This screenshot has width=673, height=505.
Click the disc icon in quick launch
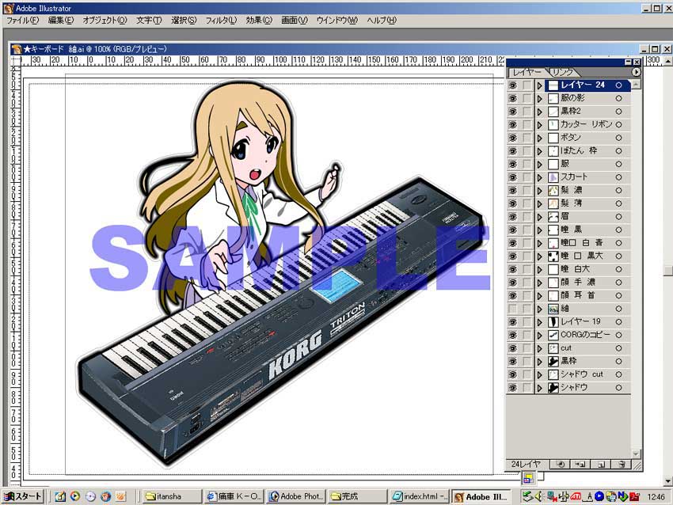pyautogui.click(x=90, y=496)
